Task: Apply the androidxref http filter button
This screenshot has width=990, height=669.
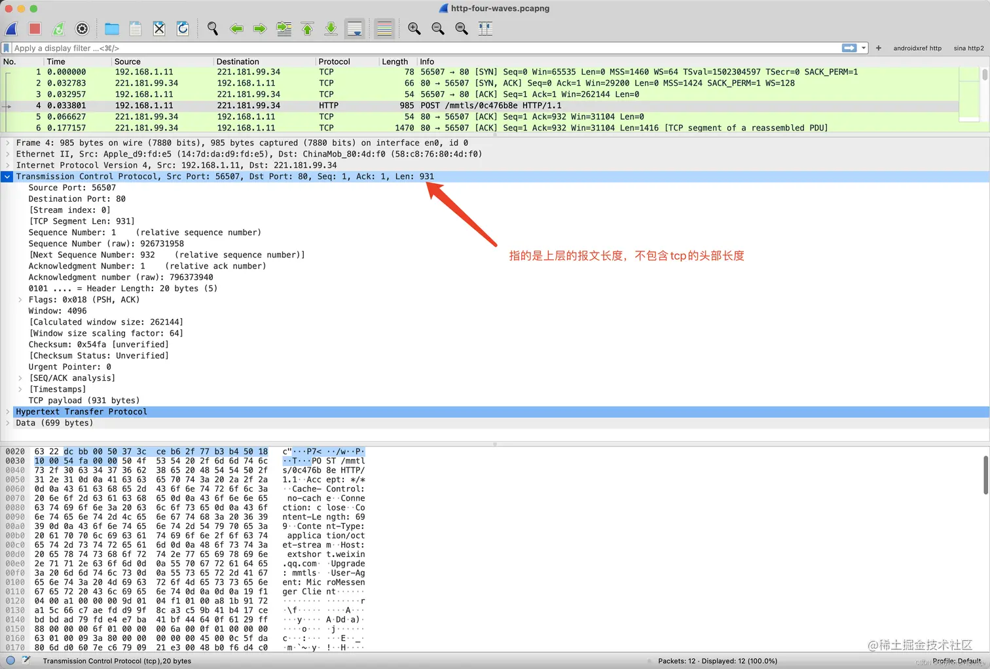Action: tap(917, 48)
